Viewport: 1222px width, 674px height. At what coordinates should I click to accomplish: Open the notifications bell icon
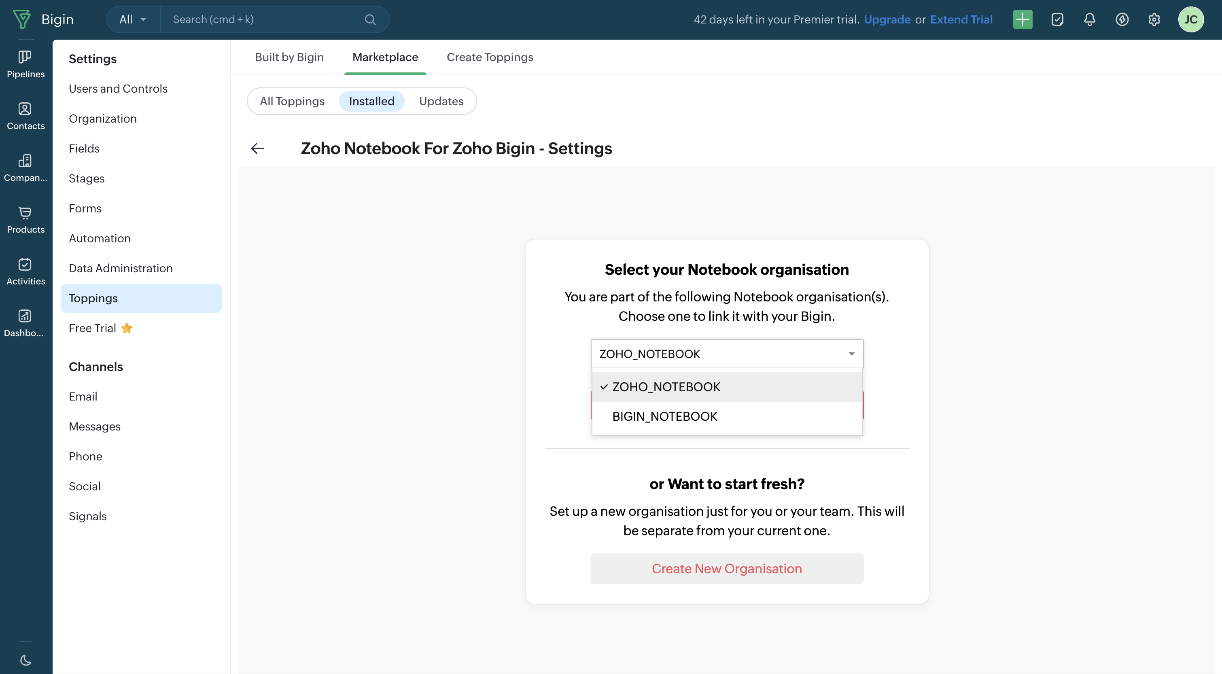click(1089, 19)
